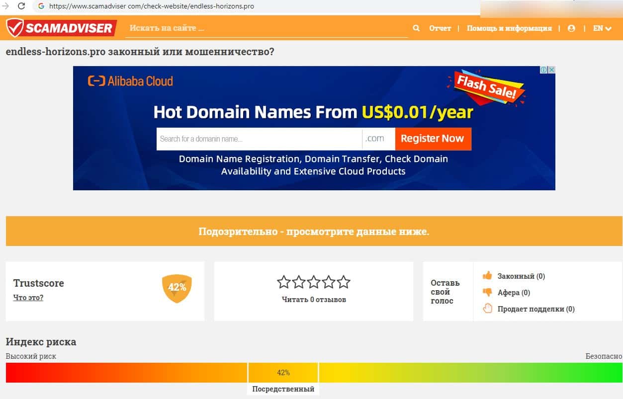Click the Trustscore title text

point(39,283)
